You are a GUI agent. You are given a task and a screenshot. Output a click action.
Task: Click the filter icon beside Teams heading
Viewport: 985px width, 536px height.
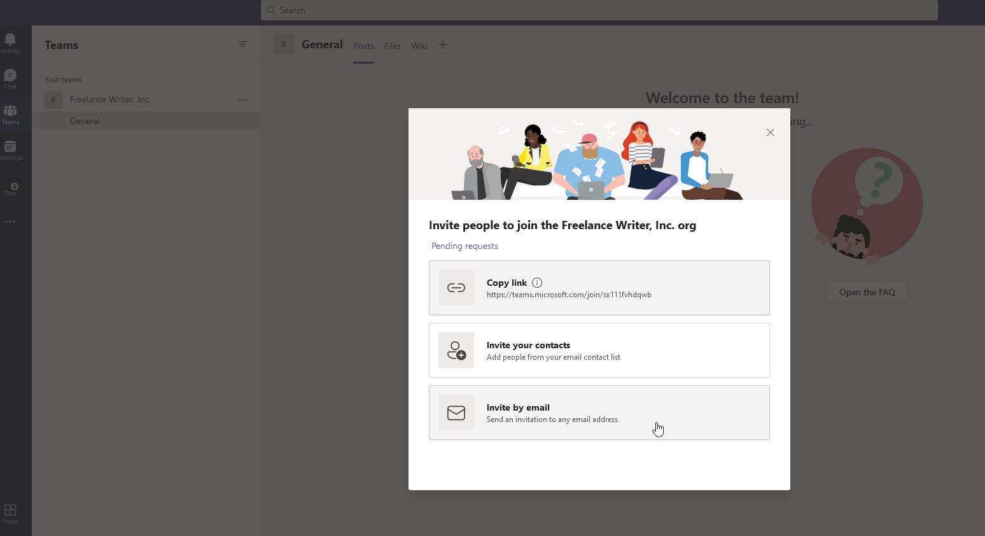click(x=243, y=45)
